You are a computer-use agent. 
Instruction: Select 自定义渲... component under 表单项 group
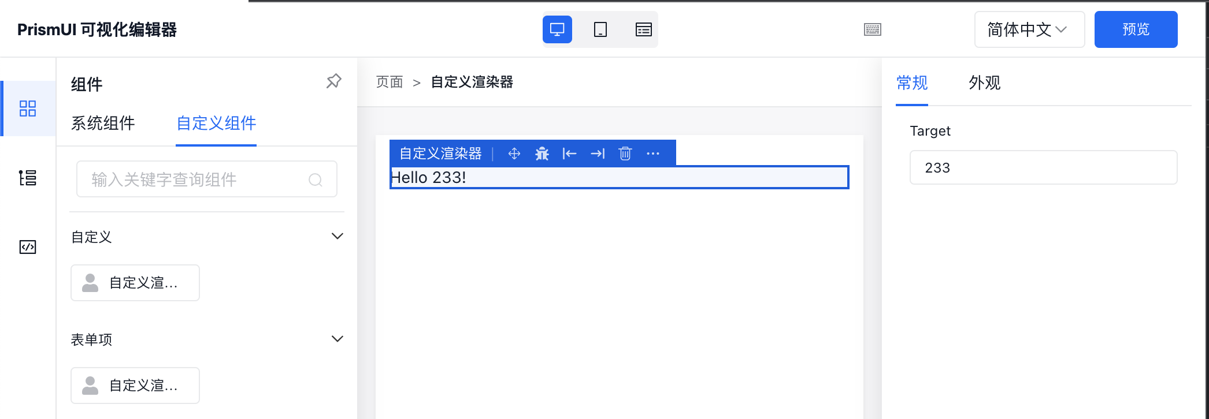tap(135, 386)
